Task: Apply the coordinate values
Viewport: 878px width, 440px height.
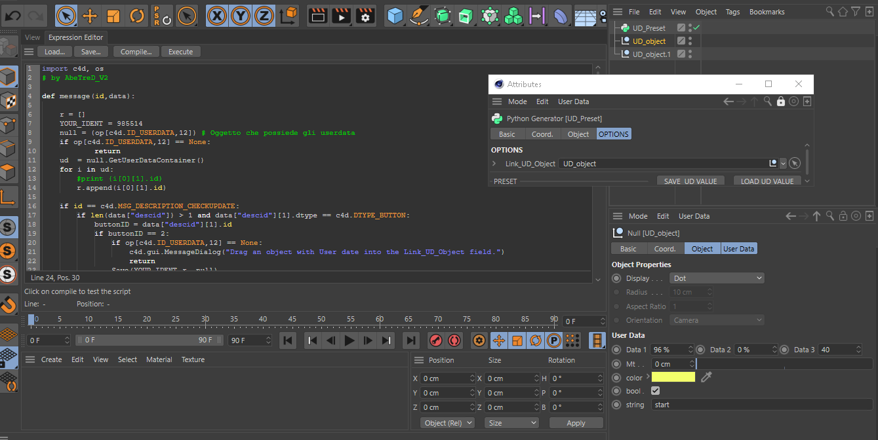Action: (576, 423)
